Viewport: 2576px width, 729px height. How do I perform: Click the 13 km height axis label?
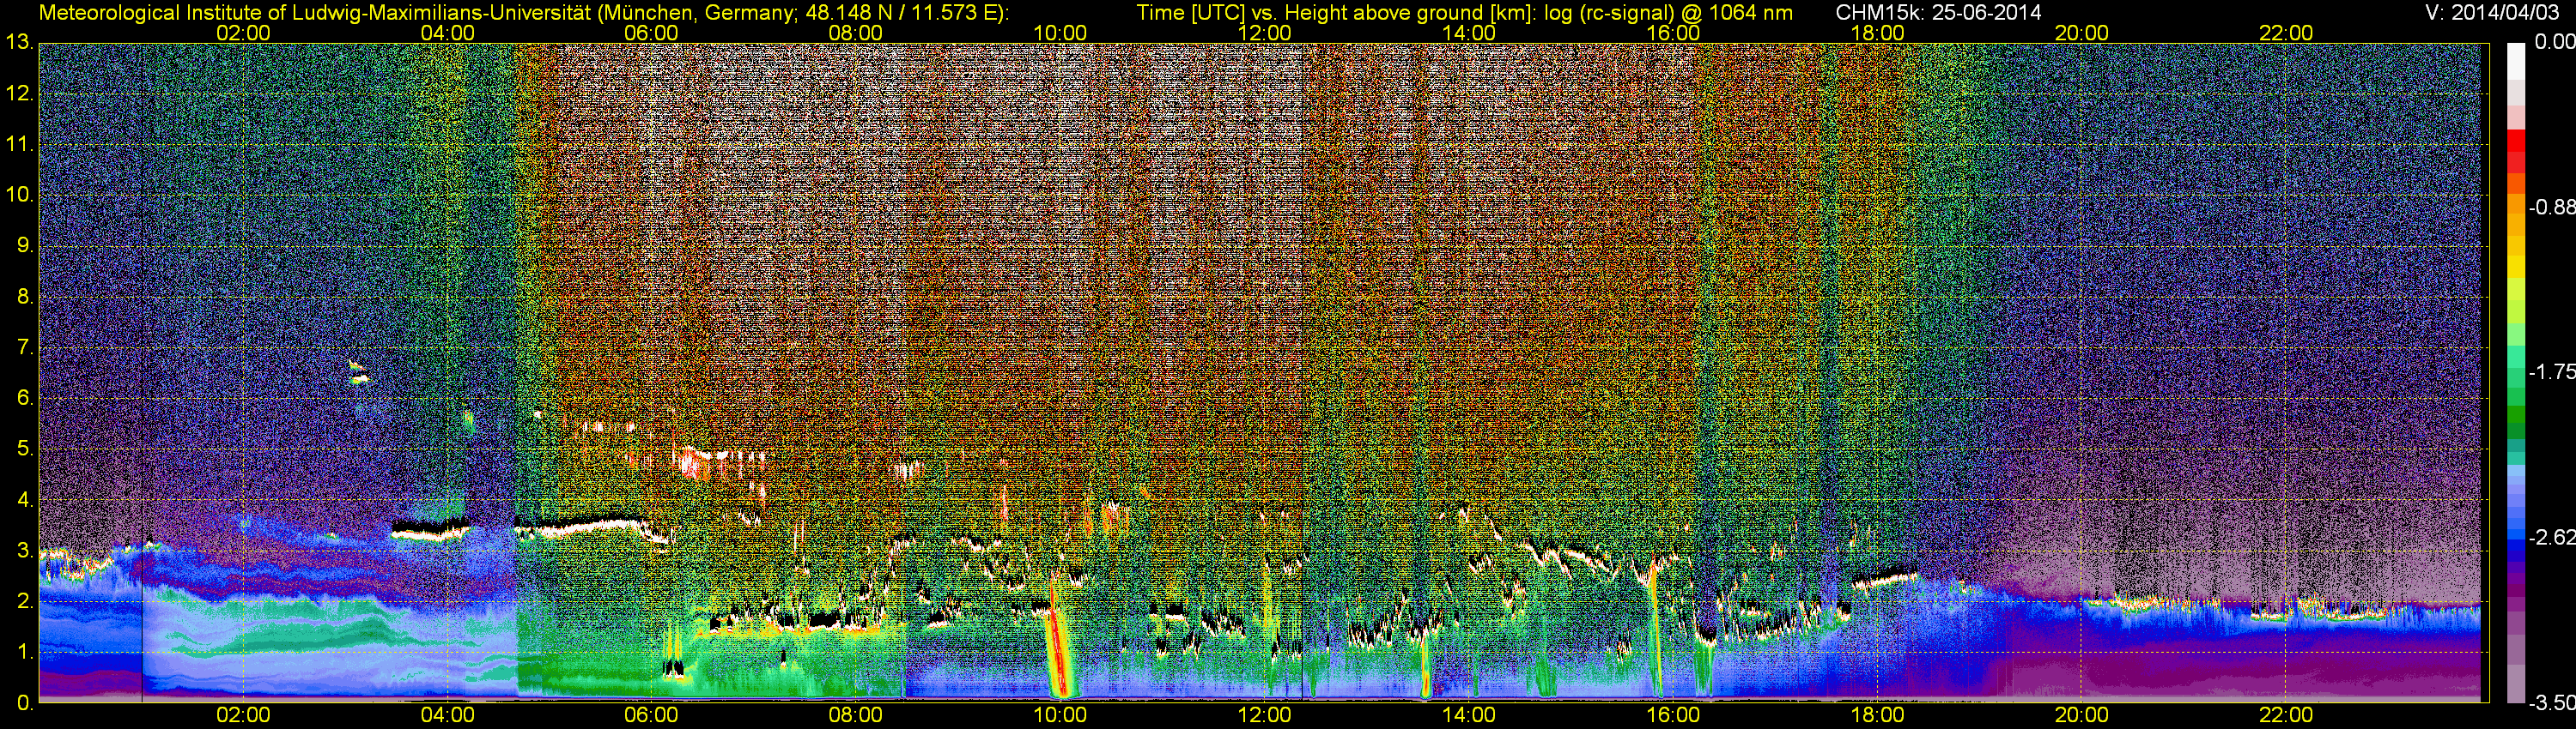tap(19, 43)
